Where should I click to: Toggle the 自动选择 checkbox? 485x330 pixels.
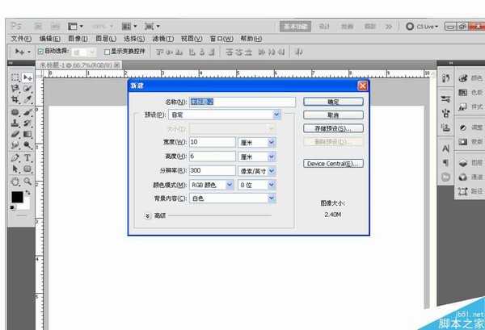click(40, 52)
